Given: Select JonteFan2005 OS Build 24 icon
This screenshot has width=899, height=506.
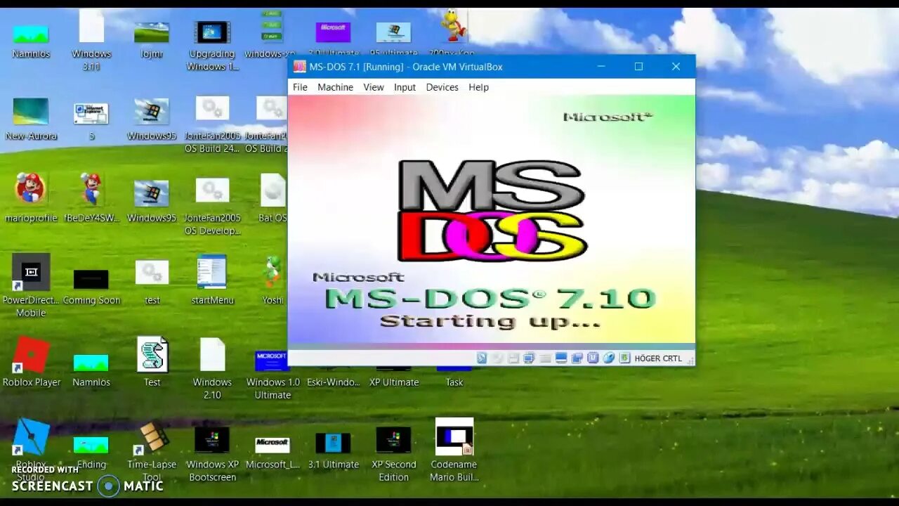Looking at the screenshot, I should tap(212, 125).
